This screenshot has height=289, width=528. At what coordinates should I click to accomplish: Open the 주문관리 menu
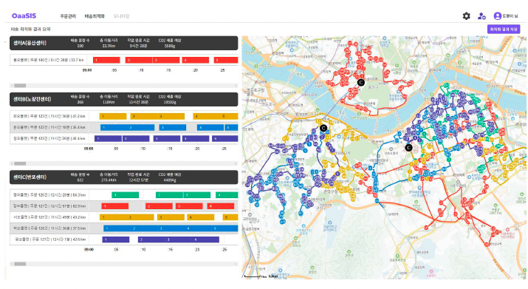point(68,16)
